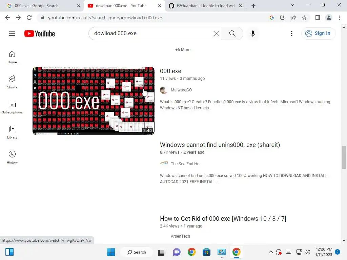Image resolution: width=347 pixels, height=260 pixels.
Task: Open the volume control in tray
Action: (307, 252)
